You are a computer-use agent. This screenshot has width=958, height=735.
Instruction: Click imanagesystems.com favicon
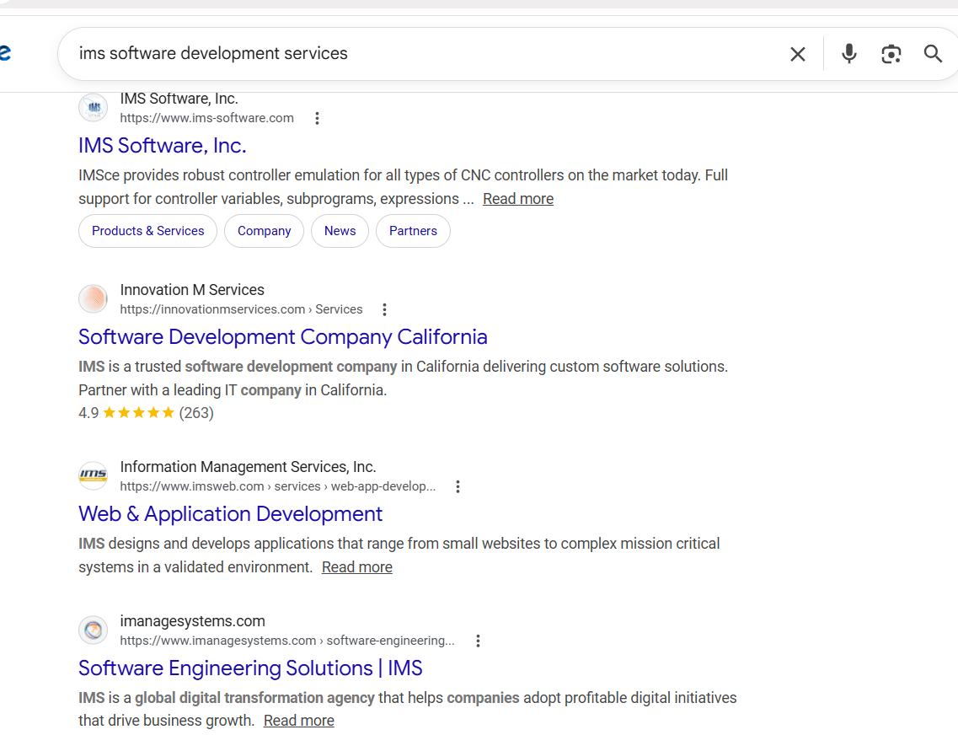(94, 630)
